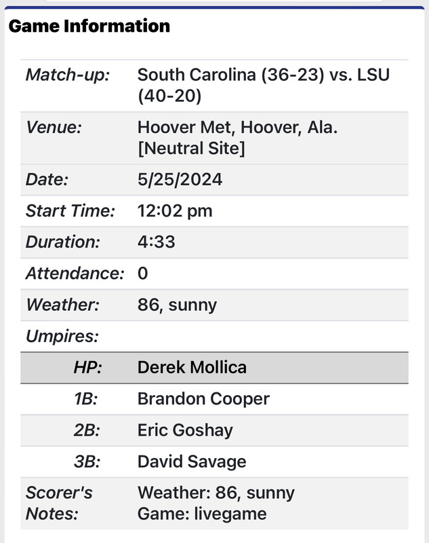429x543 pixels.
Task: Click the Venue label
Action: click(x=54, y=128)
